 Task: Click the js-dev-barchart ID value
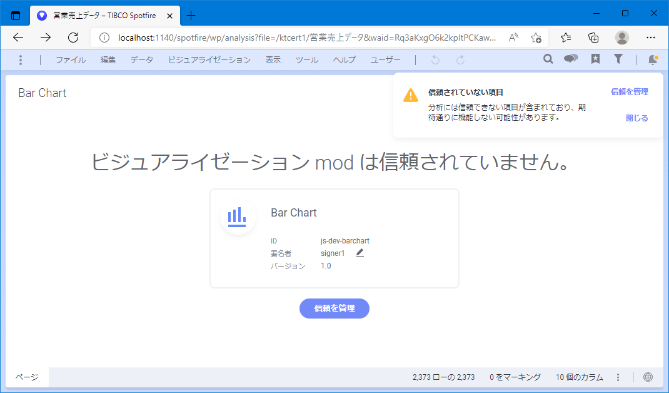click(345, 241)
